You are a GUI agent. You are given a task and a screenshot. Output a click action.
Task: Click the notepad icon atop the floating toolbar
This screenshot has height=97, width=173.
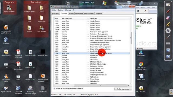point(168,5)
